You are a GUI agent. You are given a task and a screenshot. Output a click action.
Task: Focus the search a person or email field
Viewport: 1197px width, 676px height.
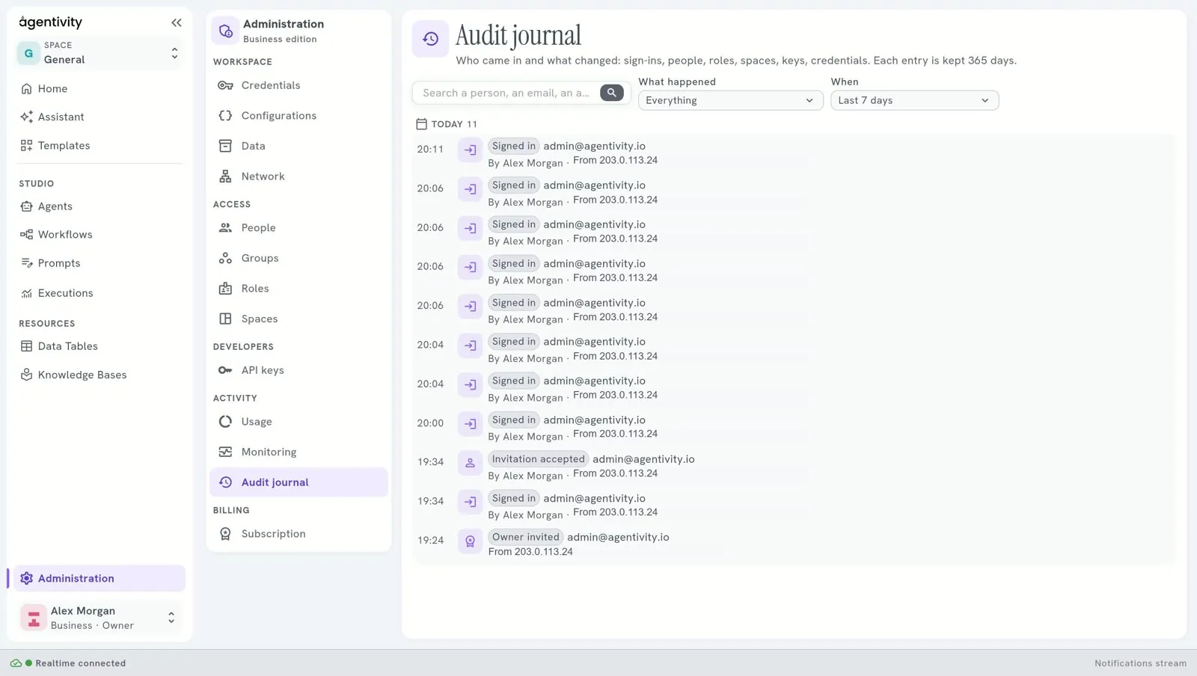pyautogui.click(x=506, y=93)
